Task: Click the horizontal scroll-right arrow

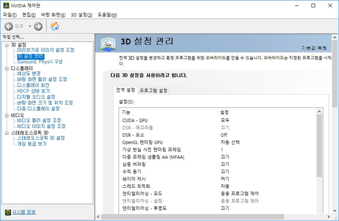Action: [329, 217]
